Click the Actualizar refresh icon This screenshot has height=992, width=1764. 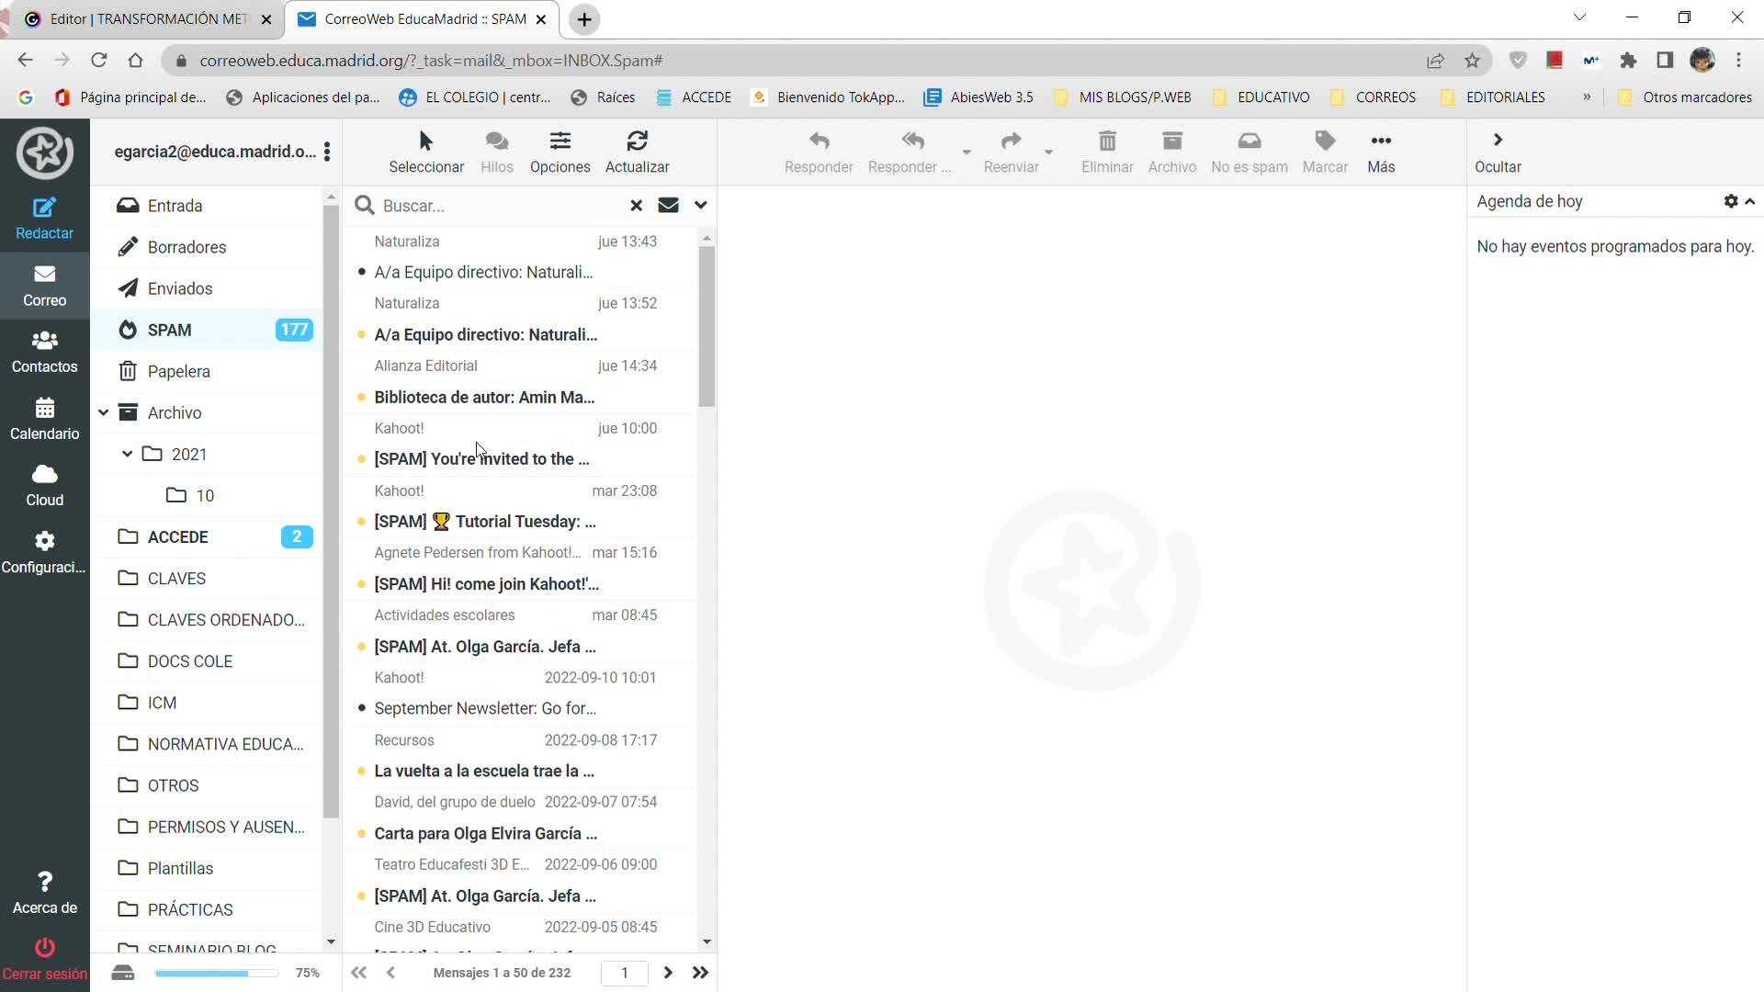coord(637,141)
